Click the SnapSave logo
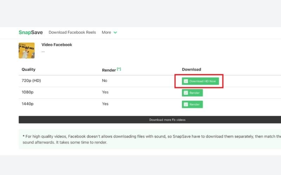Viewport: 281px width, 175px height. (31, 32)
